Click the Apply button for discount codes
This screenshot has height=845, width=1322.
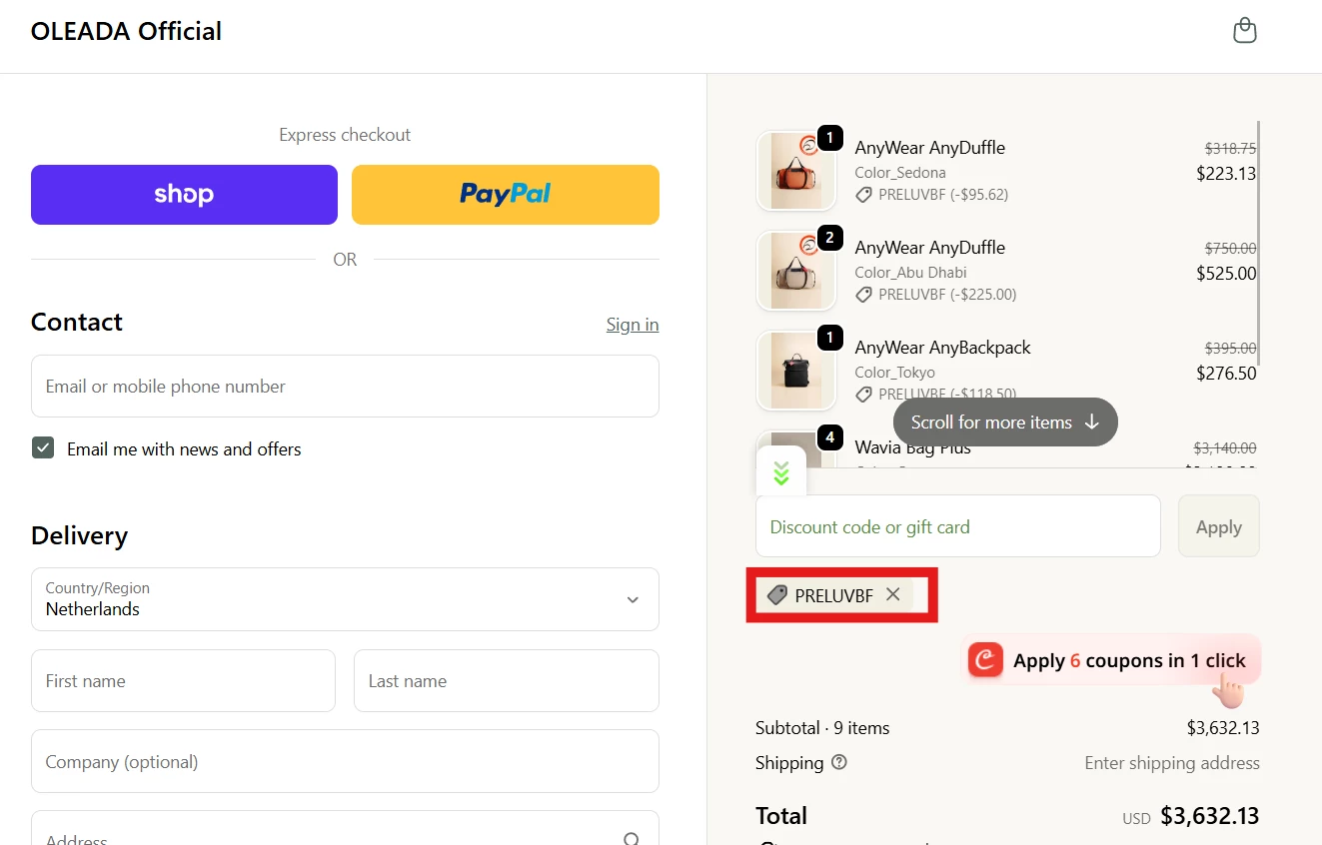(x=1218, y=525)
